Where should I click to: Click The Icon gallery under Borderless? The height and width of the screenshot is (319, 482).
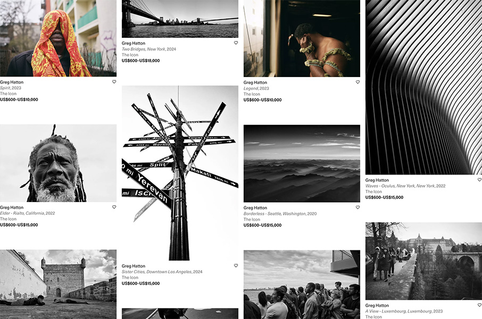coord(252,220)
